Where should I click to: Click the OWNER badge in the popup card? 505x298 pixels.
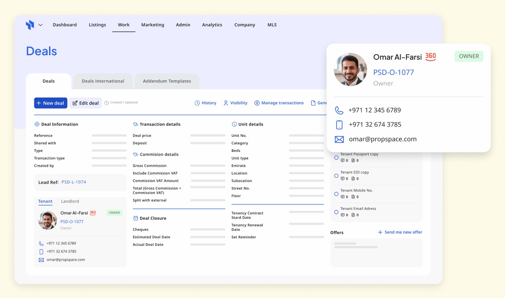point(469,56)
